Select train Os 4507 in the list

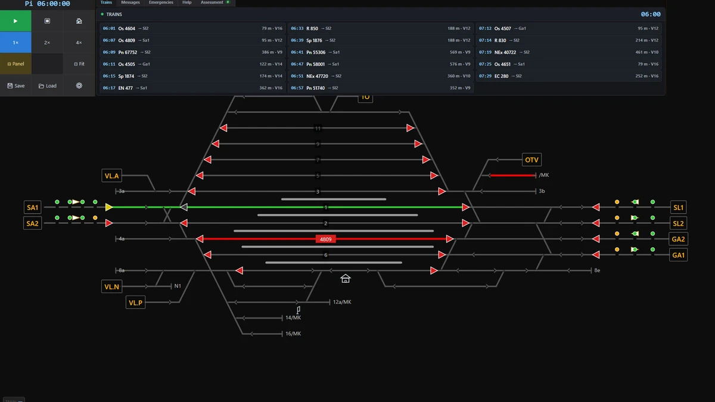569,28
